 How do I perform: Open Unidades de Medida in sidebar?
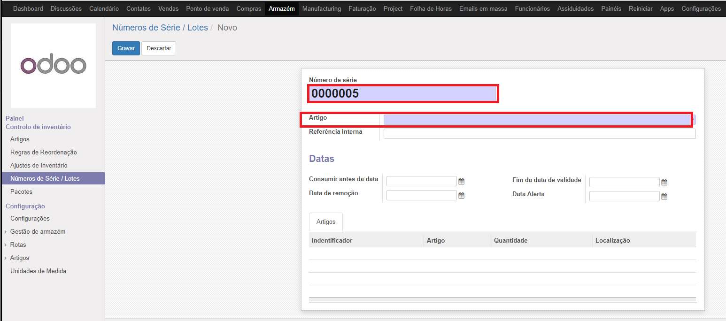pos(38,271)
